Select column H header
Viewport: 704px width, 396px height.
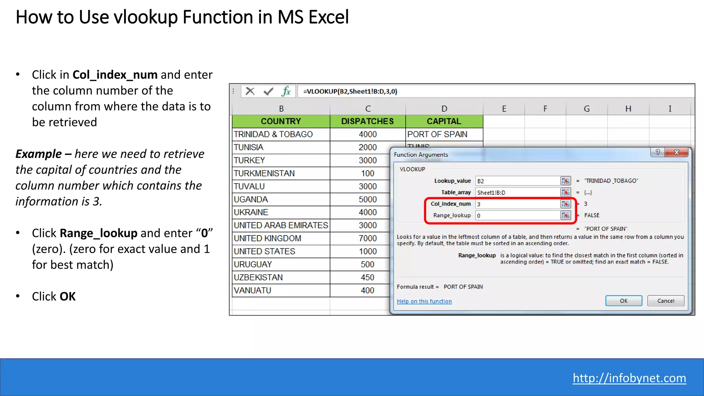tap(628, 109)
